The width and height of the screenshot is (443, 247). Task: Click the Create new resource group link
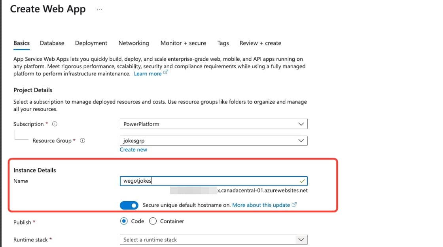point(133,150)
